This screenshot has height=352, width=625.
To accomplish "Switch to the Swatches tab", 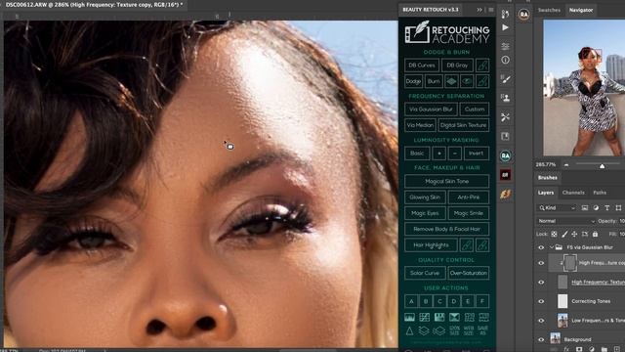I will point(549,10).
